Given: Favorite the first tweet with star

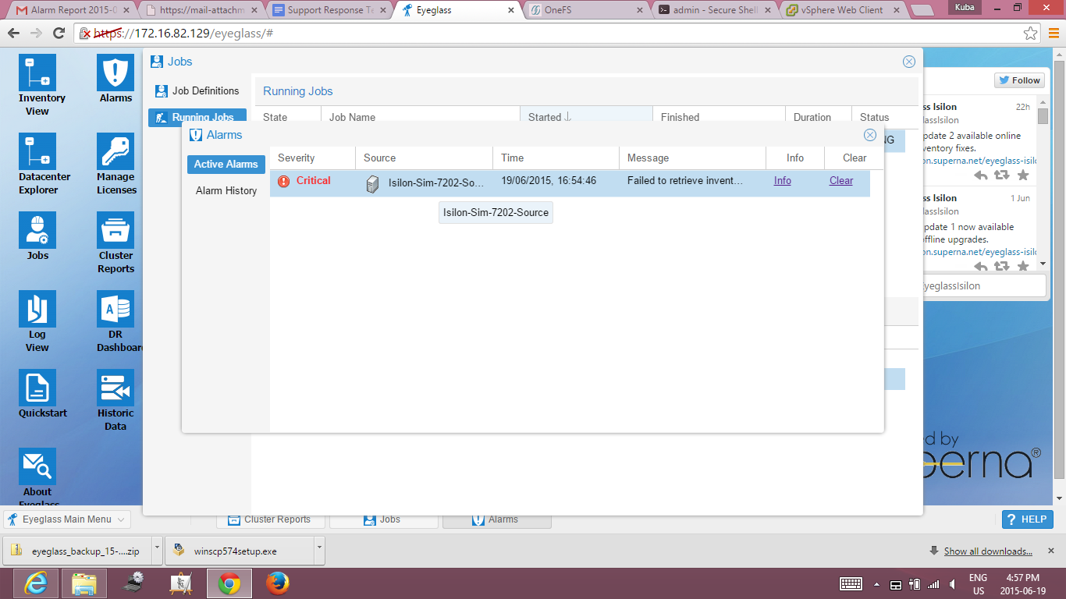Looking at the screenshot, I should tap(1023, 175).
